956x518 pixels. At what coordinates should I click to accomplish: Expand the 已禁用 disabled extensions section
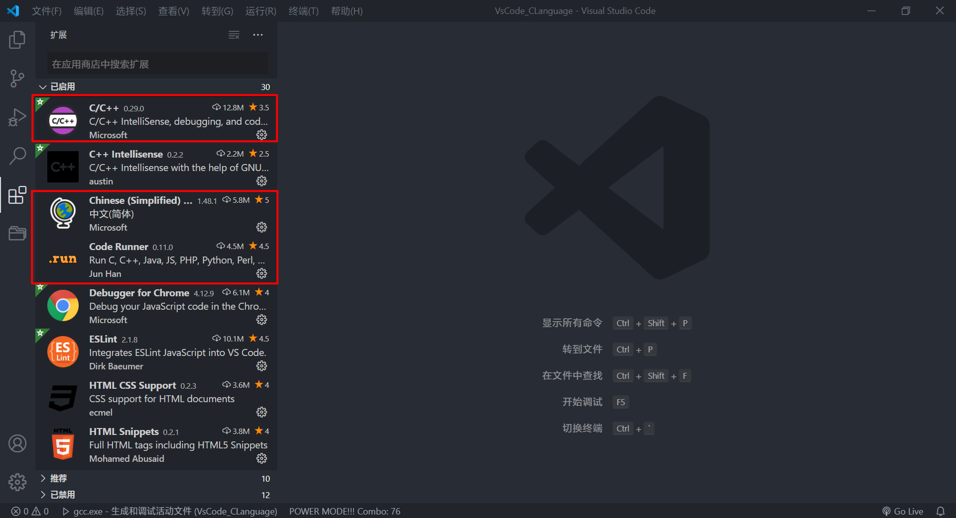pyautogui.click(x=156, y=495)
